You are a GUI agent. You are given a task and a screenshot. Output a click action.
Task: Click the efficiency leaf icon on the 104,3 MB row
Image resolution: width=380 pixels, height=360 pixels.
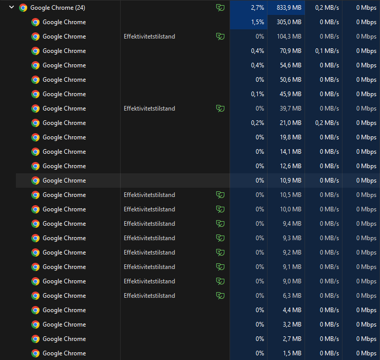coord(220,37)
